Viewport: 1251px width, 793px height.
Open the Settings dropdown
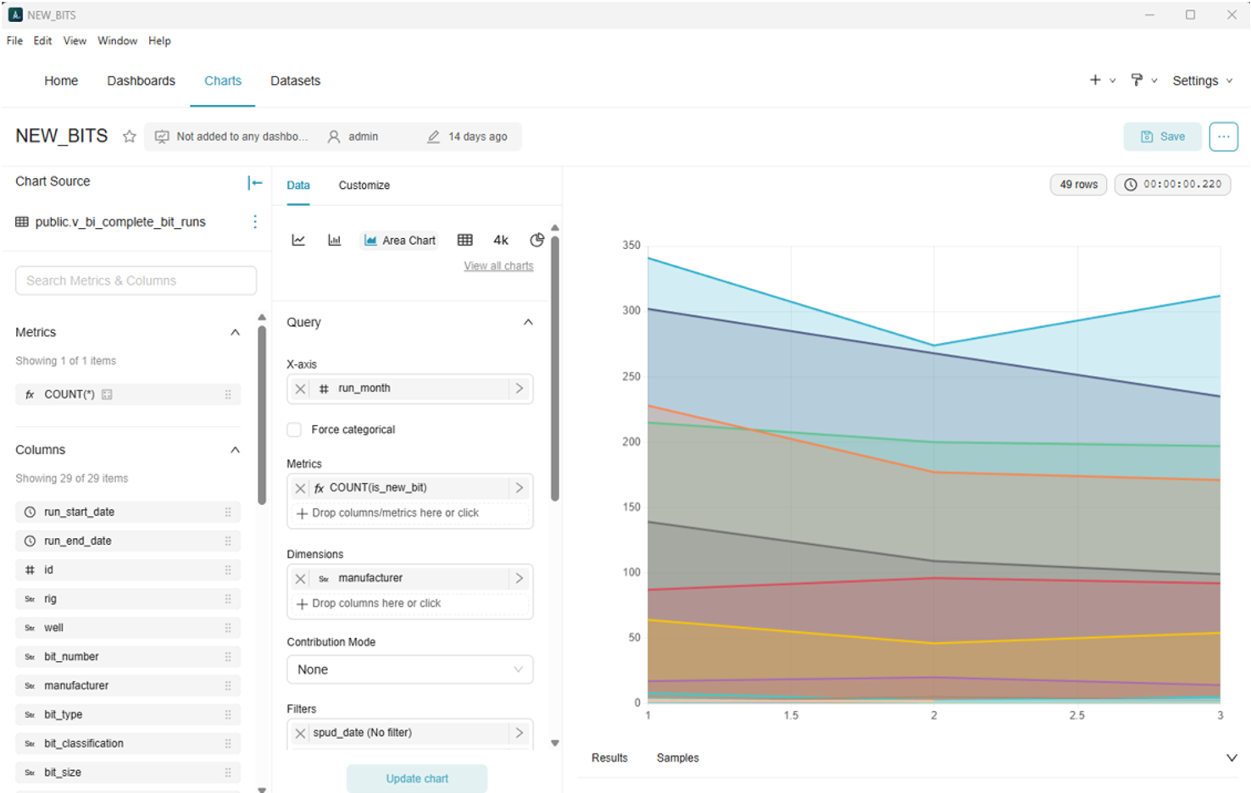pyautogui.click(x=1202, y=80)
